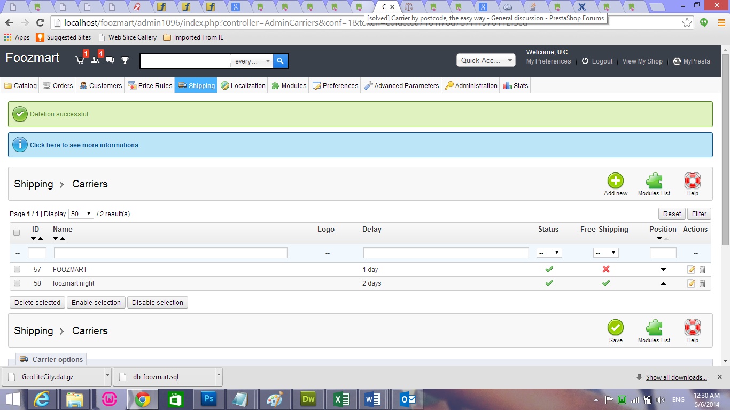Expand the Quick Access dropdown

(x=486, y=60)
